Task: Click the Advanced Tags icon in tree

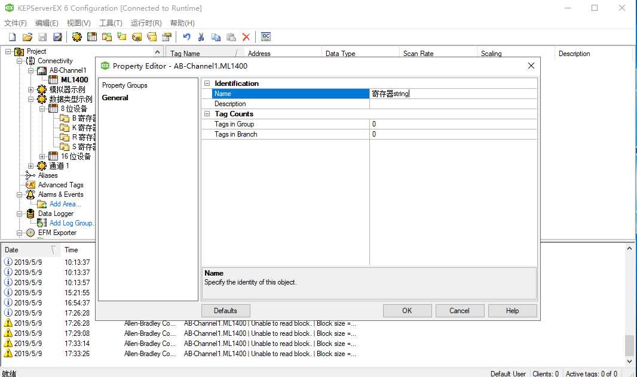Action: click(x=30, y=185)
